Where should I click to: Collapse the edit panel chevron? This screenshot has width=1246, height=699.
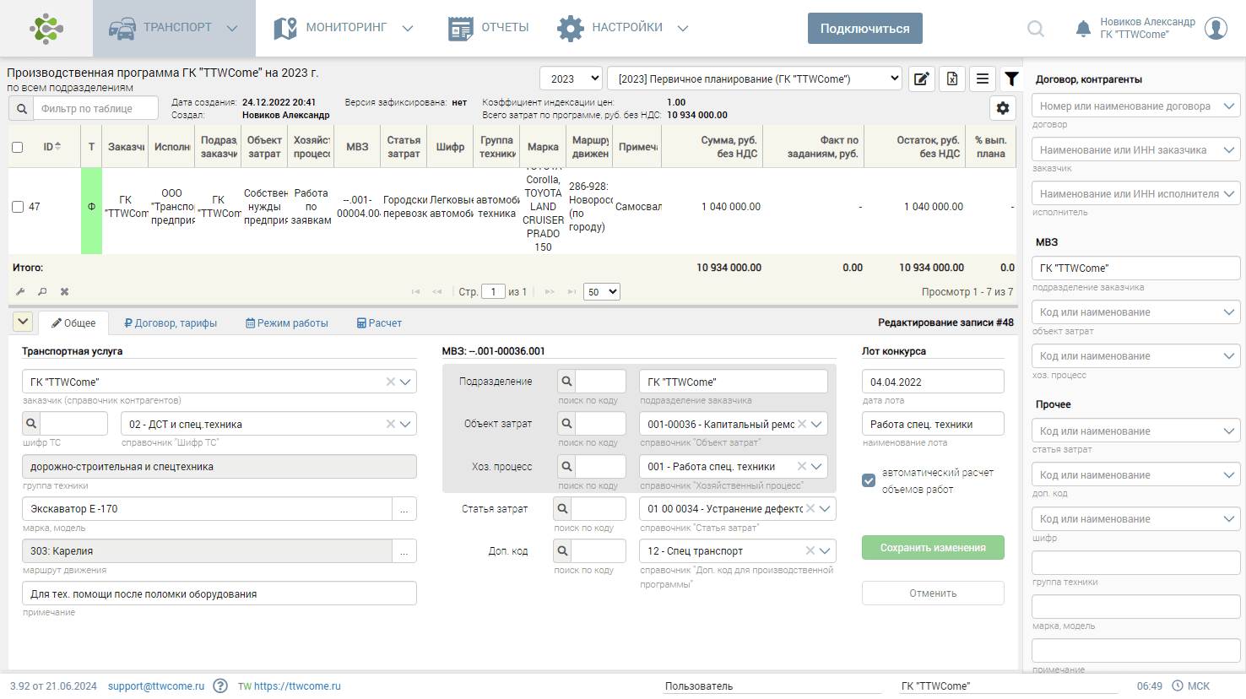click(x=23, y=322)
